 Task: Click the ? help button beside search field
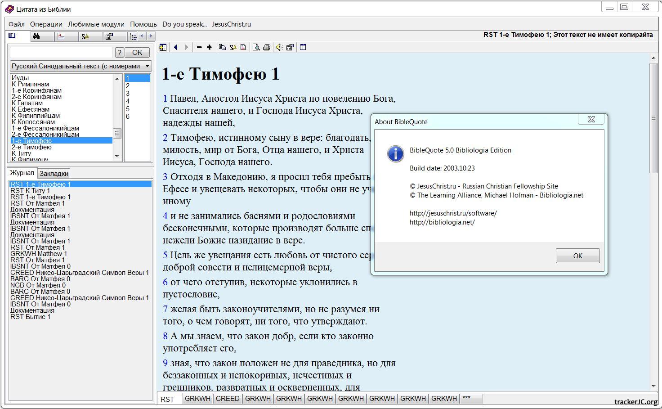[119, 53]
